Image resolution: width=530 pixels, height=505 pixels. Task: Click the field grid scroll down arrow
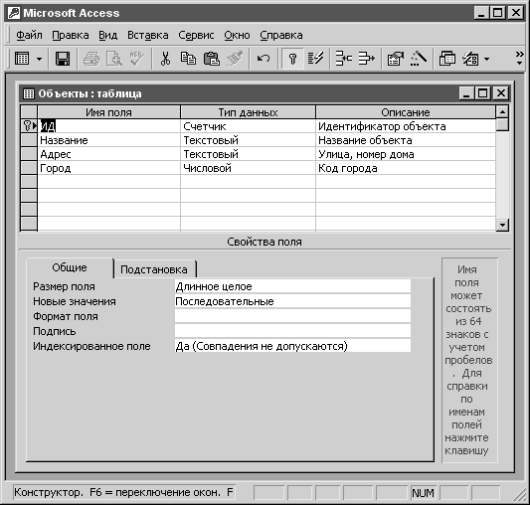pos(502,225)
